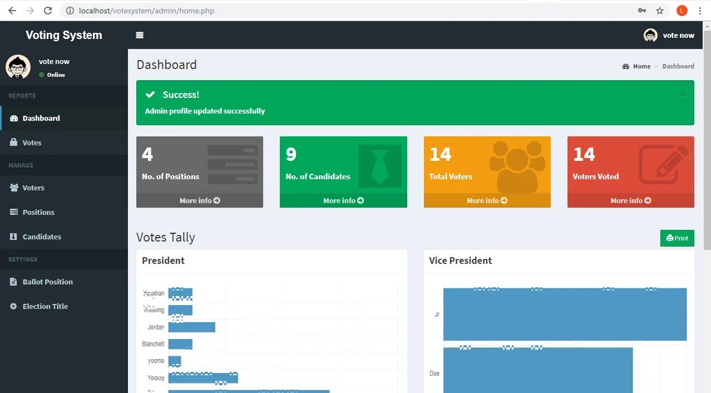The image size is (711, 393).
Task: Click the checkmark icon in Success alert
Action: click(150, 95)
